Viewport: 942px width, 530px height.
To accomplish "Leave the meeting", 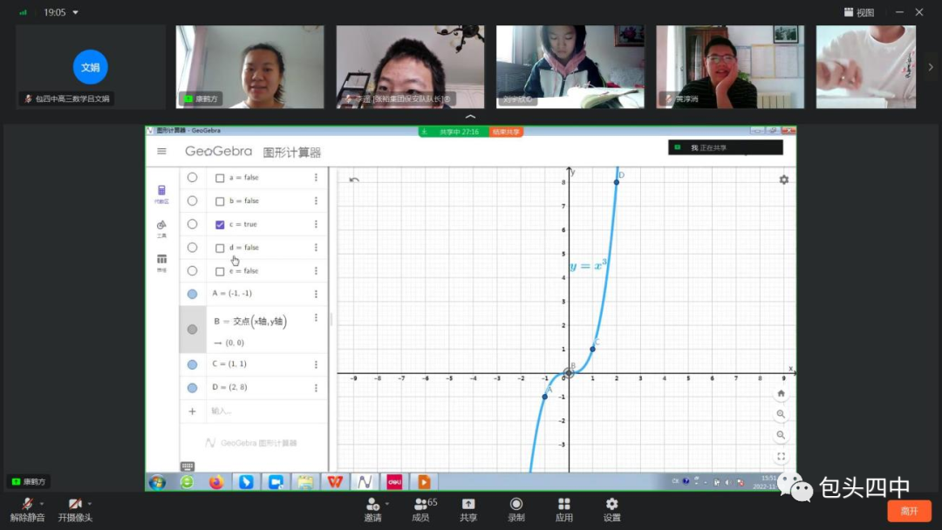I will (909, 512).
